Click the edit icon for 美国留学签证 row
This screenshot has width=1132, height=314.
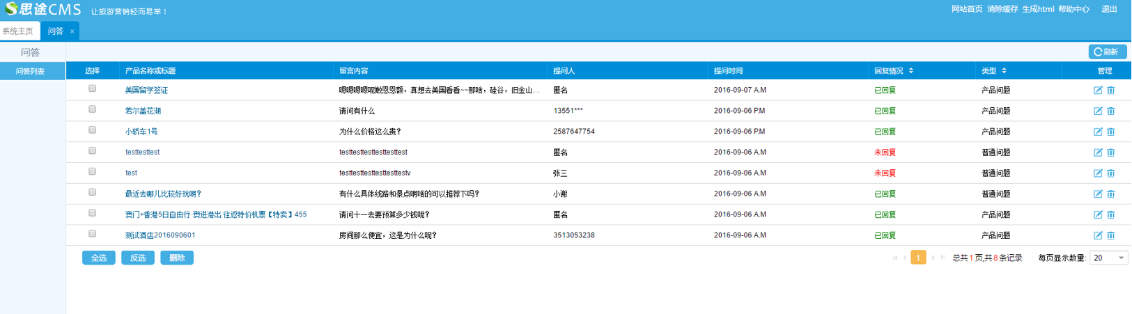click(x=1097, y=91)
